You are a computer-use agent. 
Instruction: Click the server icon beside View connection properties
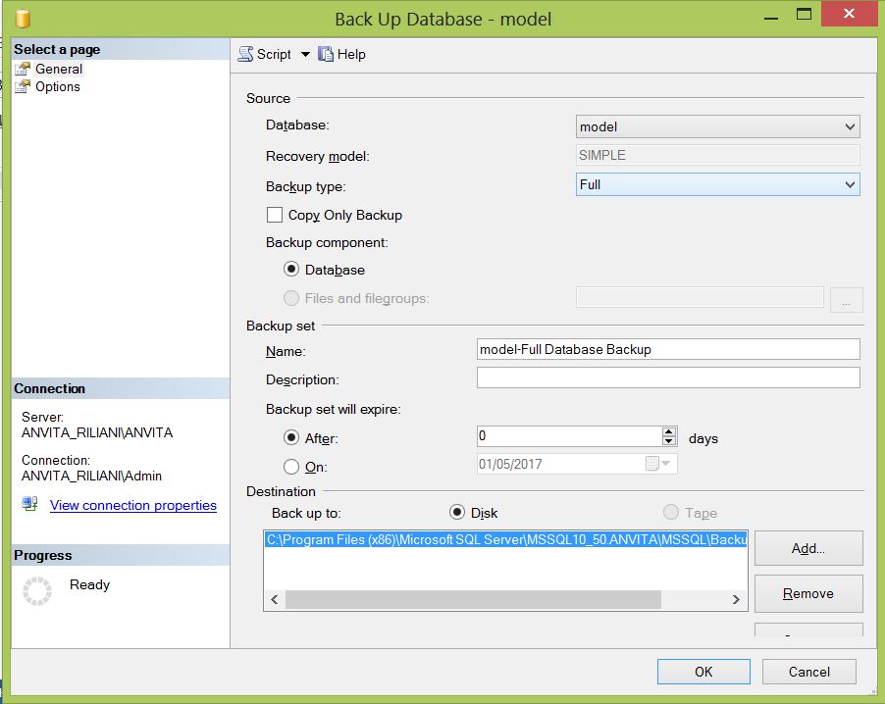coord(31,505)
